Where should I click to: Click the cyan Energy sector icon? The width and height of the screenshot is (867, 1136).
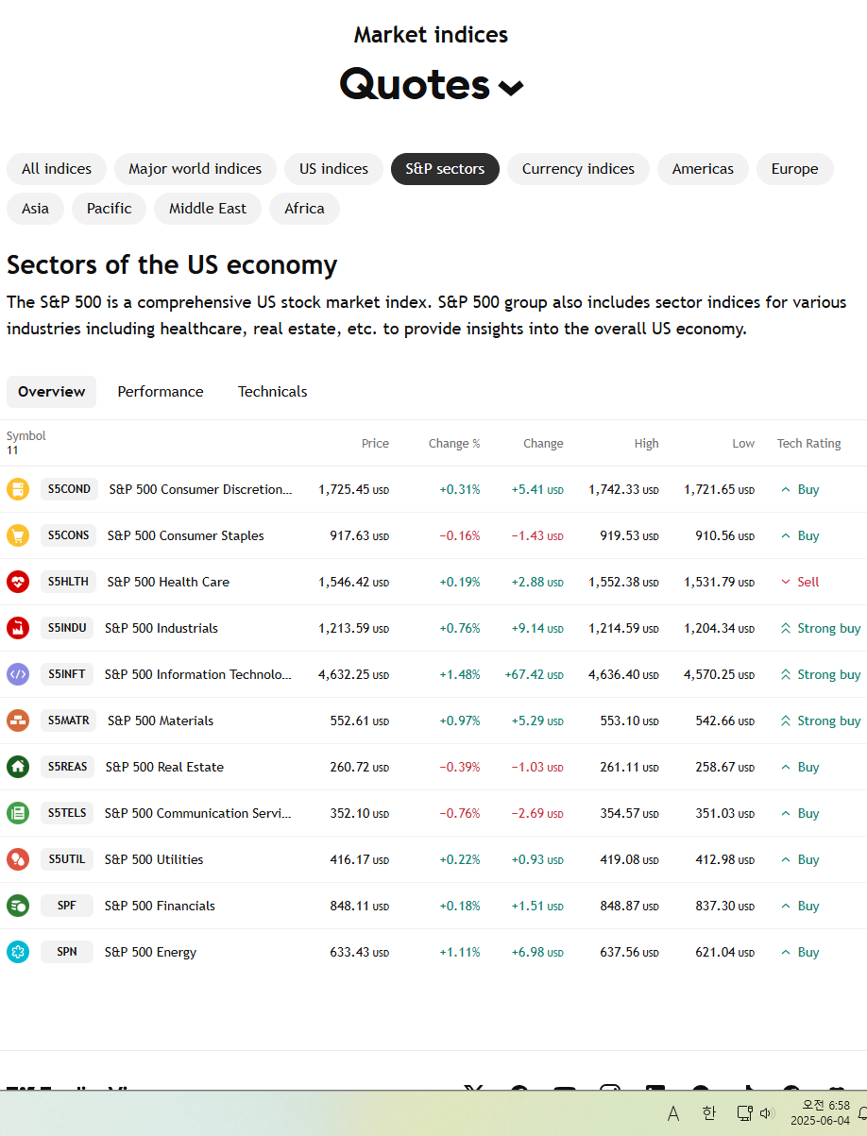click(18, 952)
